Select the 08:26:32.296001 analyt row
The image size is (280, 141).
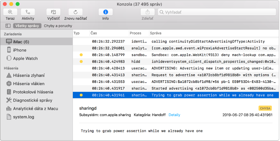point(176,48)
